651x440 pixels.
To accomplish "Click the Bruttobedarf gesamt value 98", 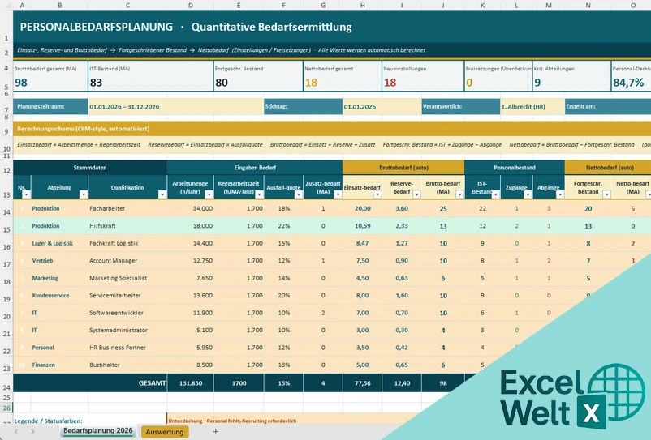I will point(21,83).
